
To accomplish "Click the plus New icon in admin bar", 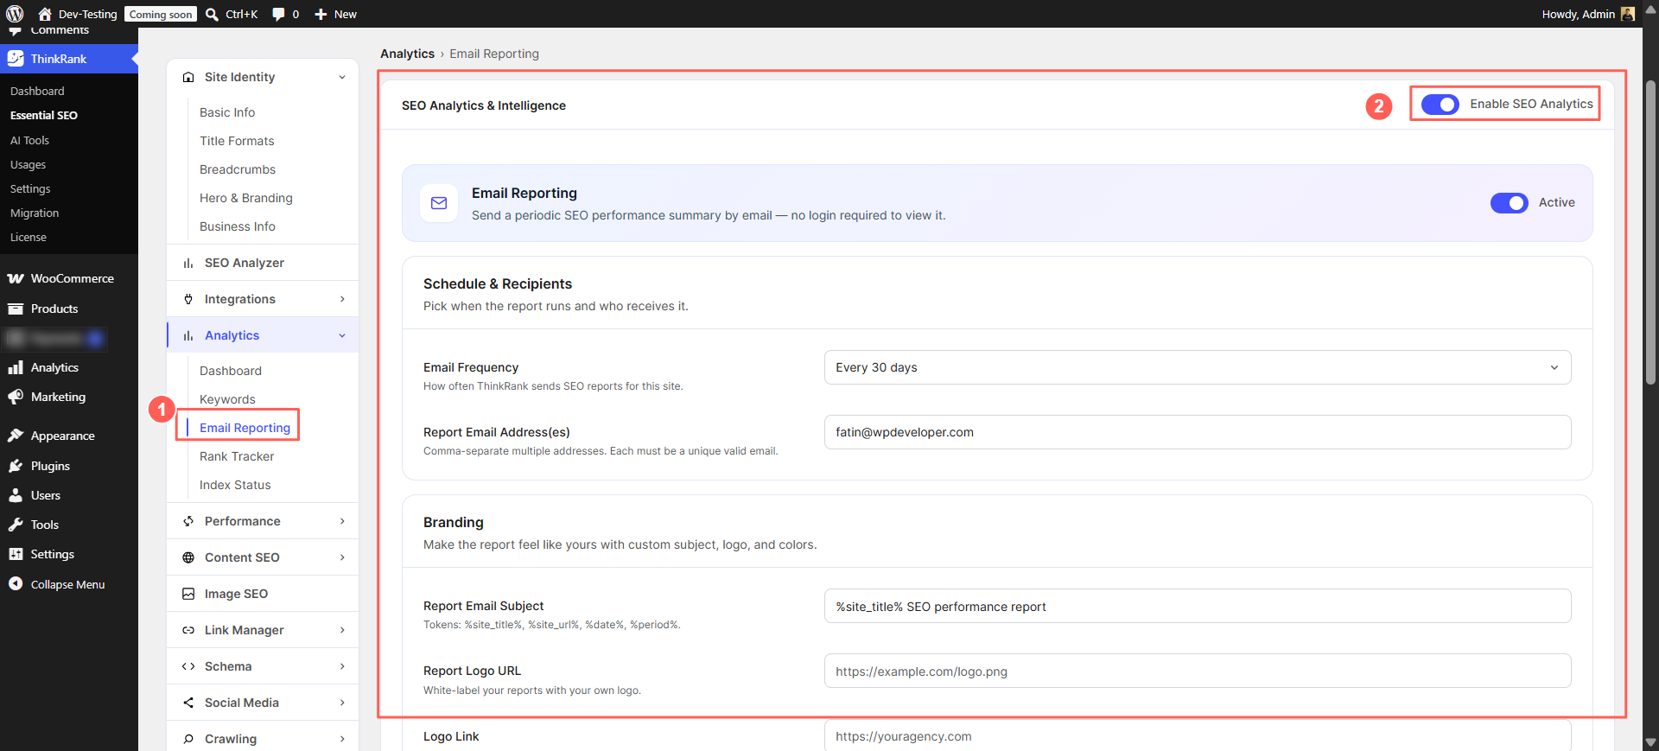I will point(321,14).
